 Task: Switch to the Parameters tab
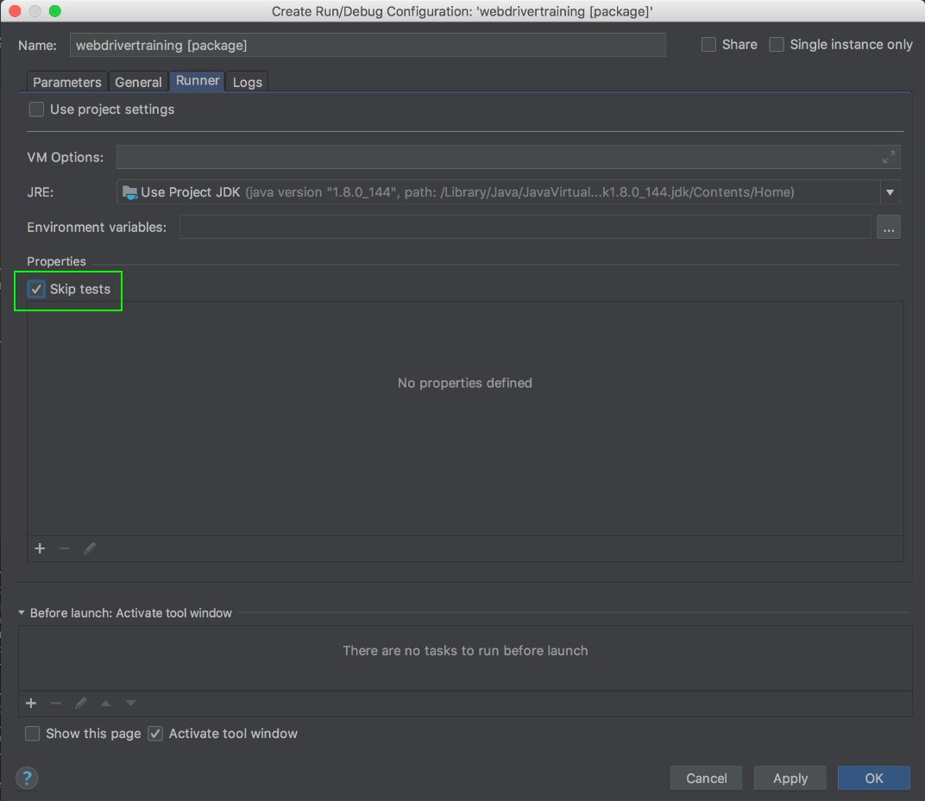(x=67, y=82)
